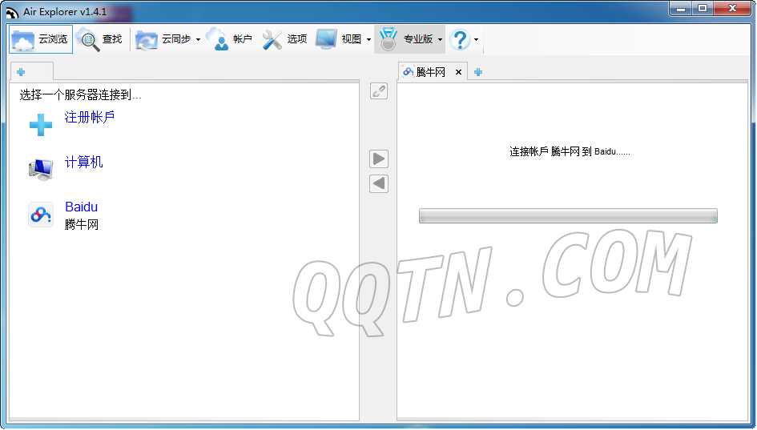Click the 注册帐戶 register account link
Screen dimensions: 757x430
pos(90,117)
